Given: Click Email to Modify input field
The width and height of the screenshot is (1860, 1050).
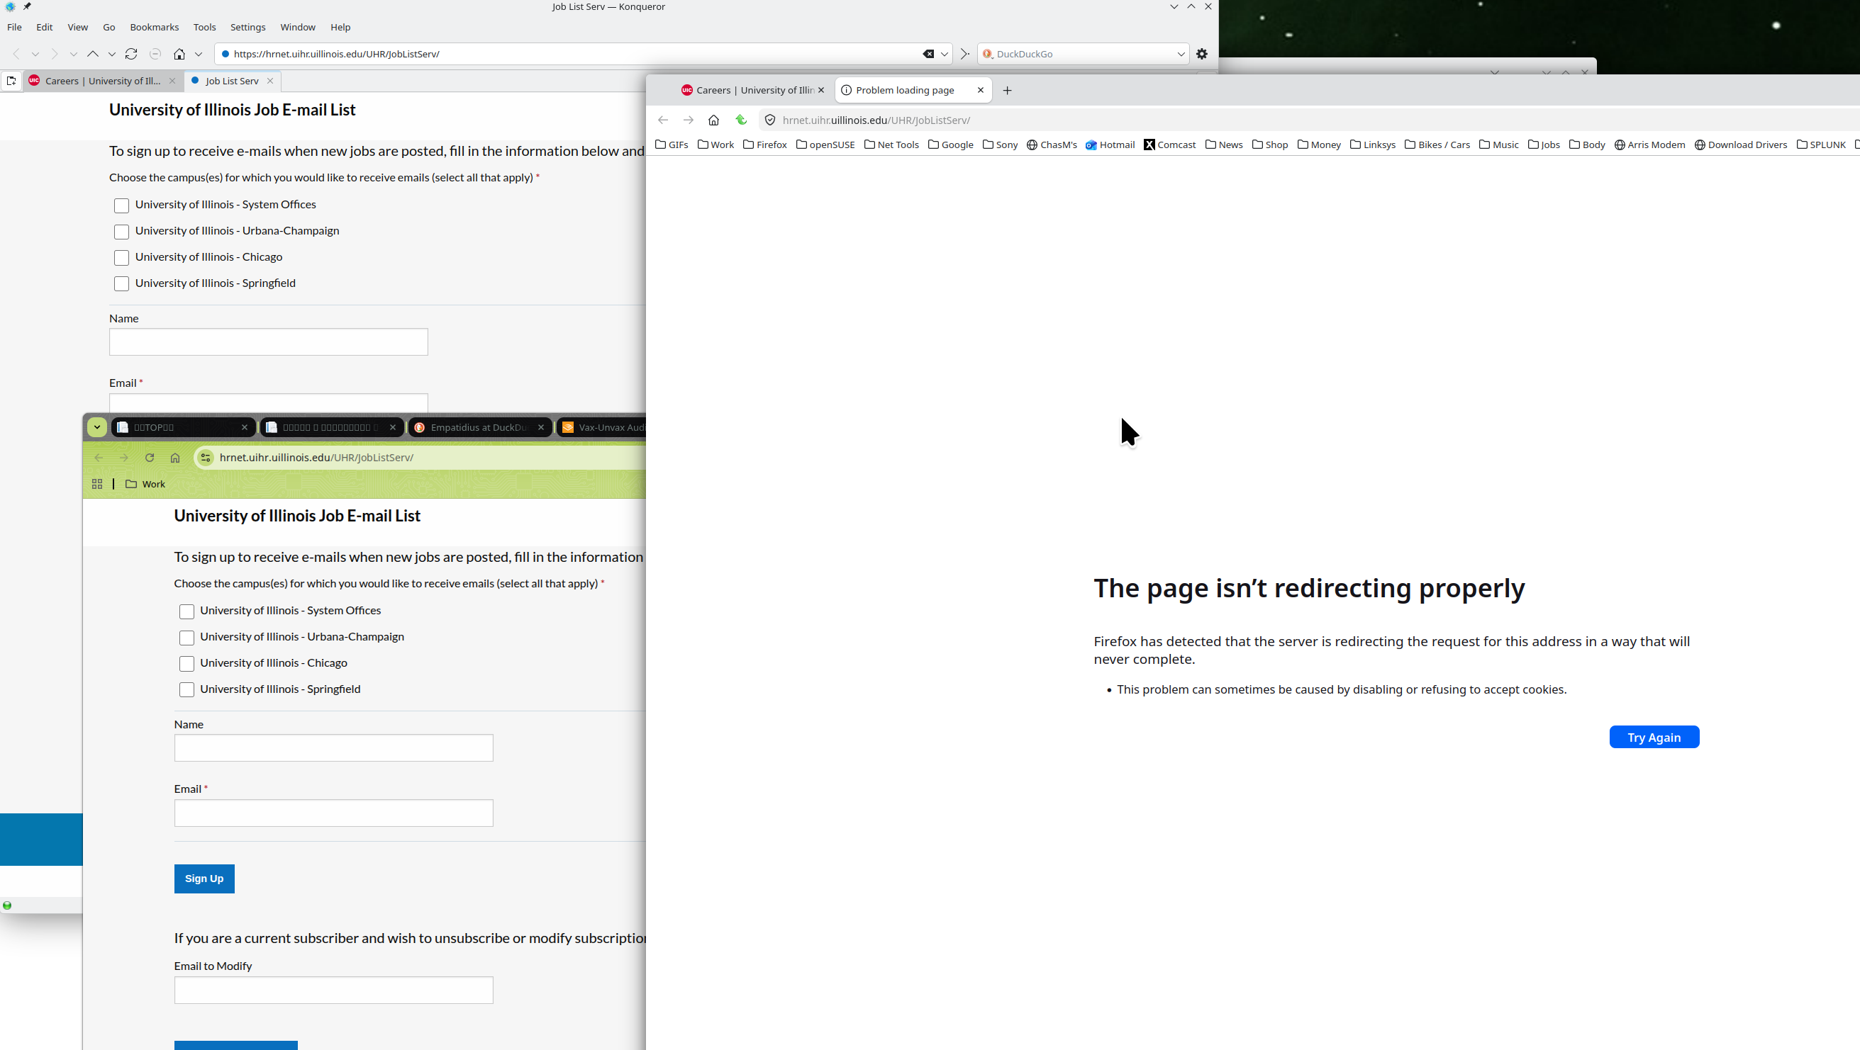Looking at the screenshot, I should [333, 990].
